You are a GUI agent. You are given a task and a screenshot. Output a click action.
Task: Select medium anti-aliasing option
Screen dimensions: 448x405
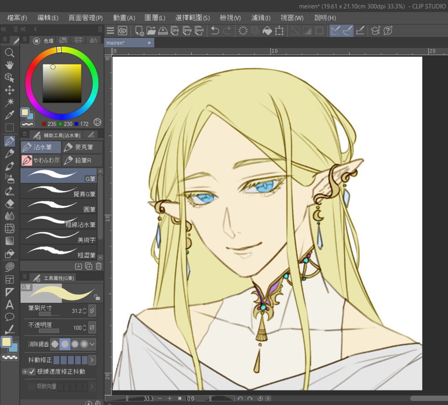75,344
